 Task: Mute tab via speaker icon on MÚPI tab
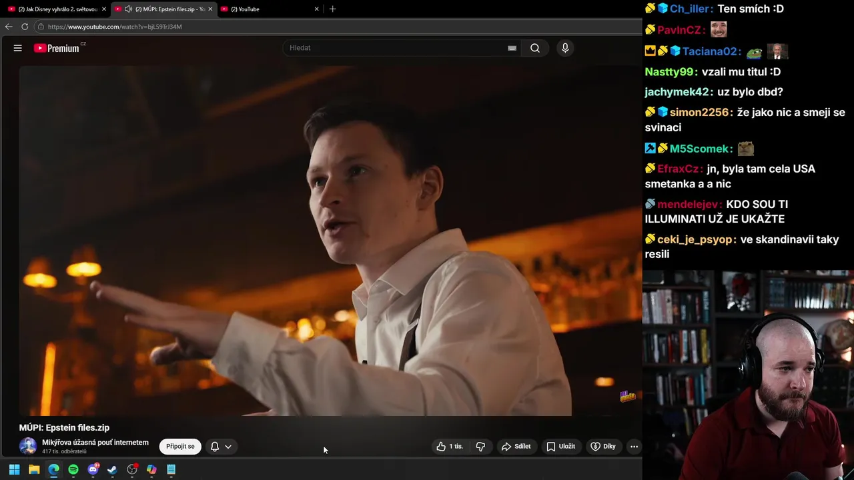click(x=128, y=9)
